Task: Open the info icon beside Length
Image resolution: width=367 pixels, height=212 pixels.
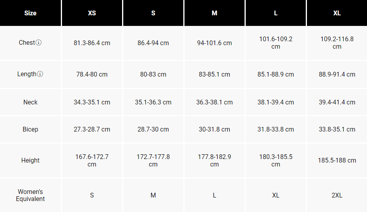Action: click(x=40, y=74)
